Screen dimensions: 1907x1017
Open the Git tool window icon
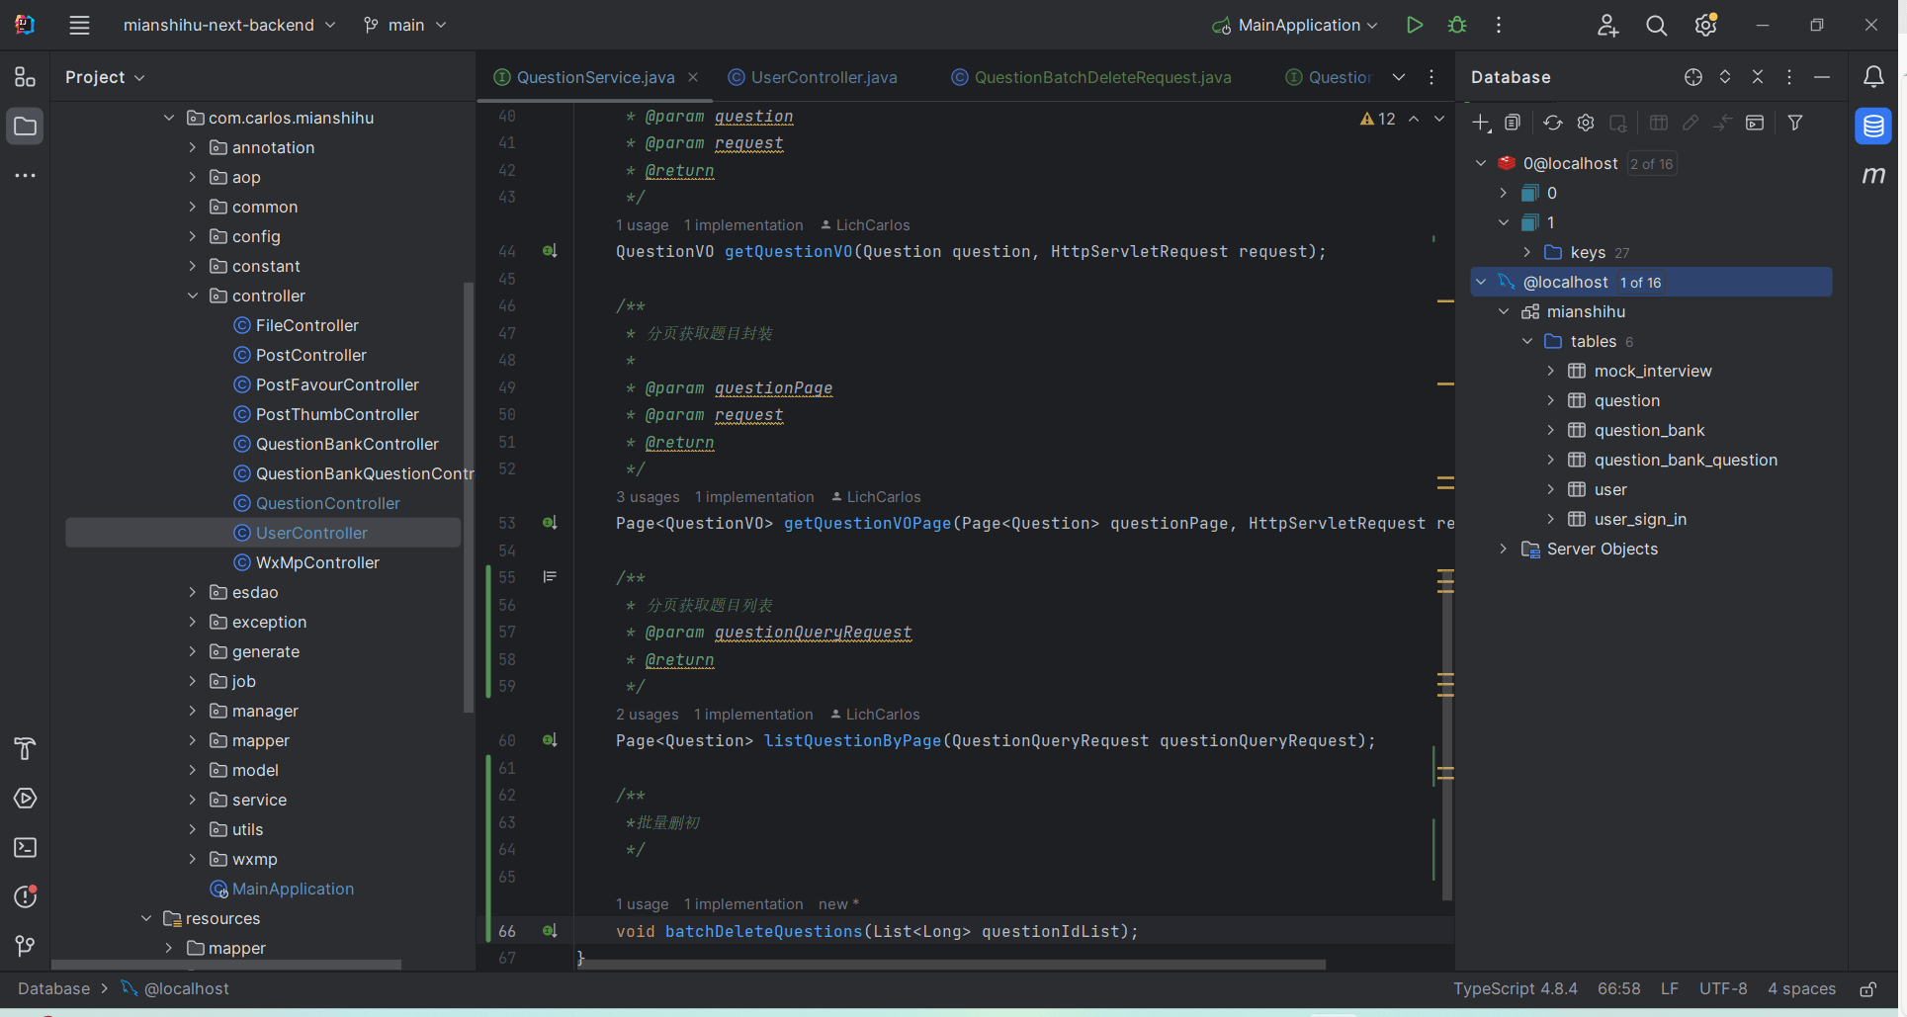[x=26, y=947]
